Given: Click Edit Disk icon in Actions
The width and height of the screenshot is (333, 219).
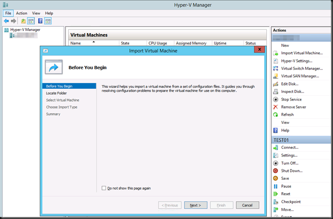Looking at the screenshot, I should (276, 84).
